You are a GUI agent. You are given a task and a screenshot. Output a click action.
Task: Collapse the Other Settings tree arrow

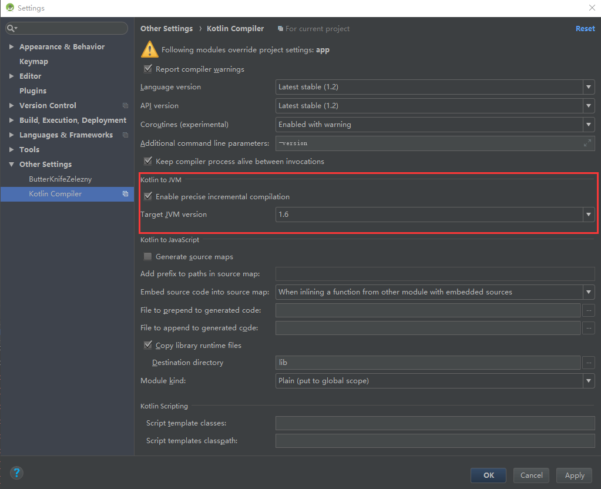[12, 164]
